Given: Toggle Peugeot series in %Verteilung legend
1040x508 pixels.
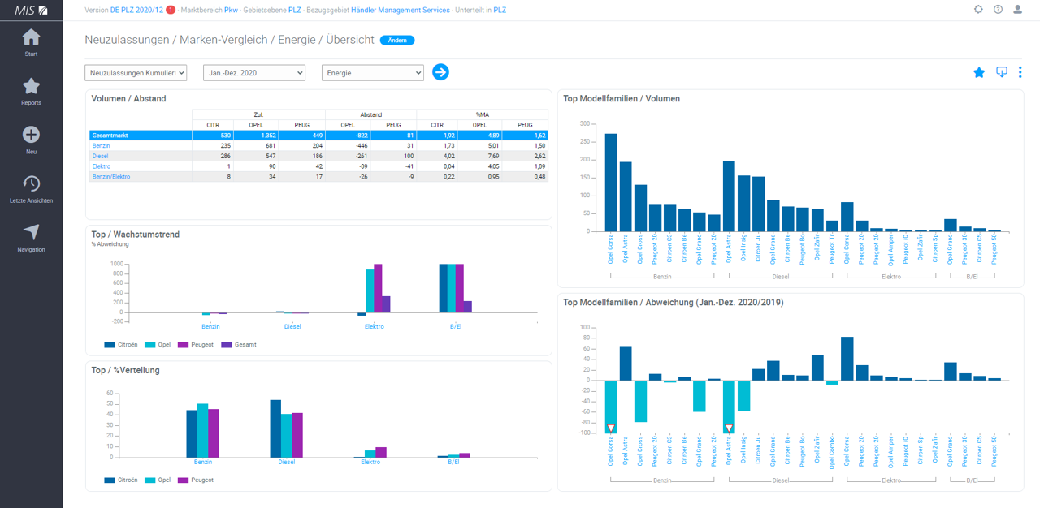Looking at the screenshot, I should [196, 480].
